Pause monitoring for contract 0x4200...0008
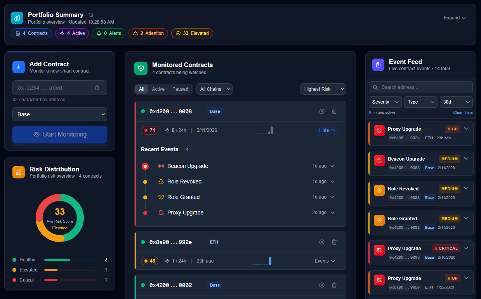 coord(321,111)
